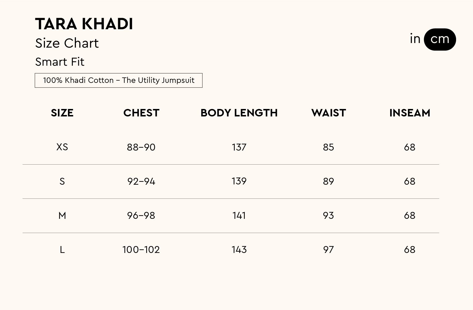This screenshot has height=310, width=473.
Task: Switch units to inches
Action: coord(415,39)
